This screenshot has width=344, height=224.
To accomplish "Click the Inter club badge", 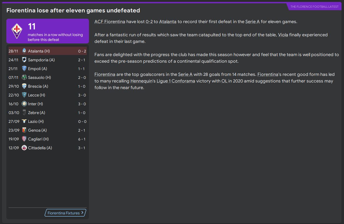I will 24,104.
